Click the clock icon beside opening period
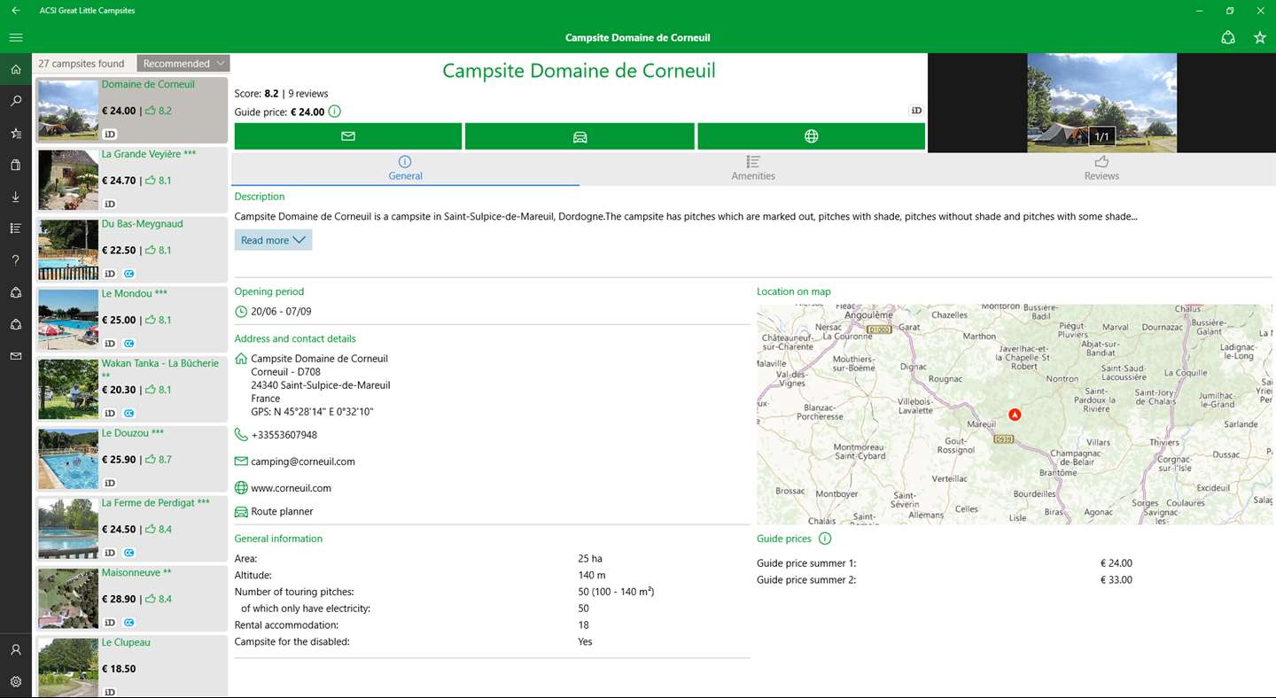Image resolution: width=1276 pixels, height=698 pixels. coord(241,312)
